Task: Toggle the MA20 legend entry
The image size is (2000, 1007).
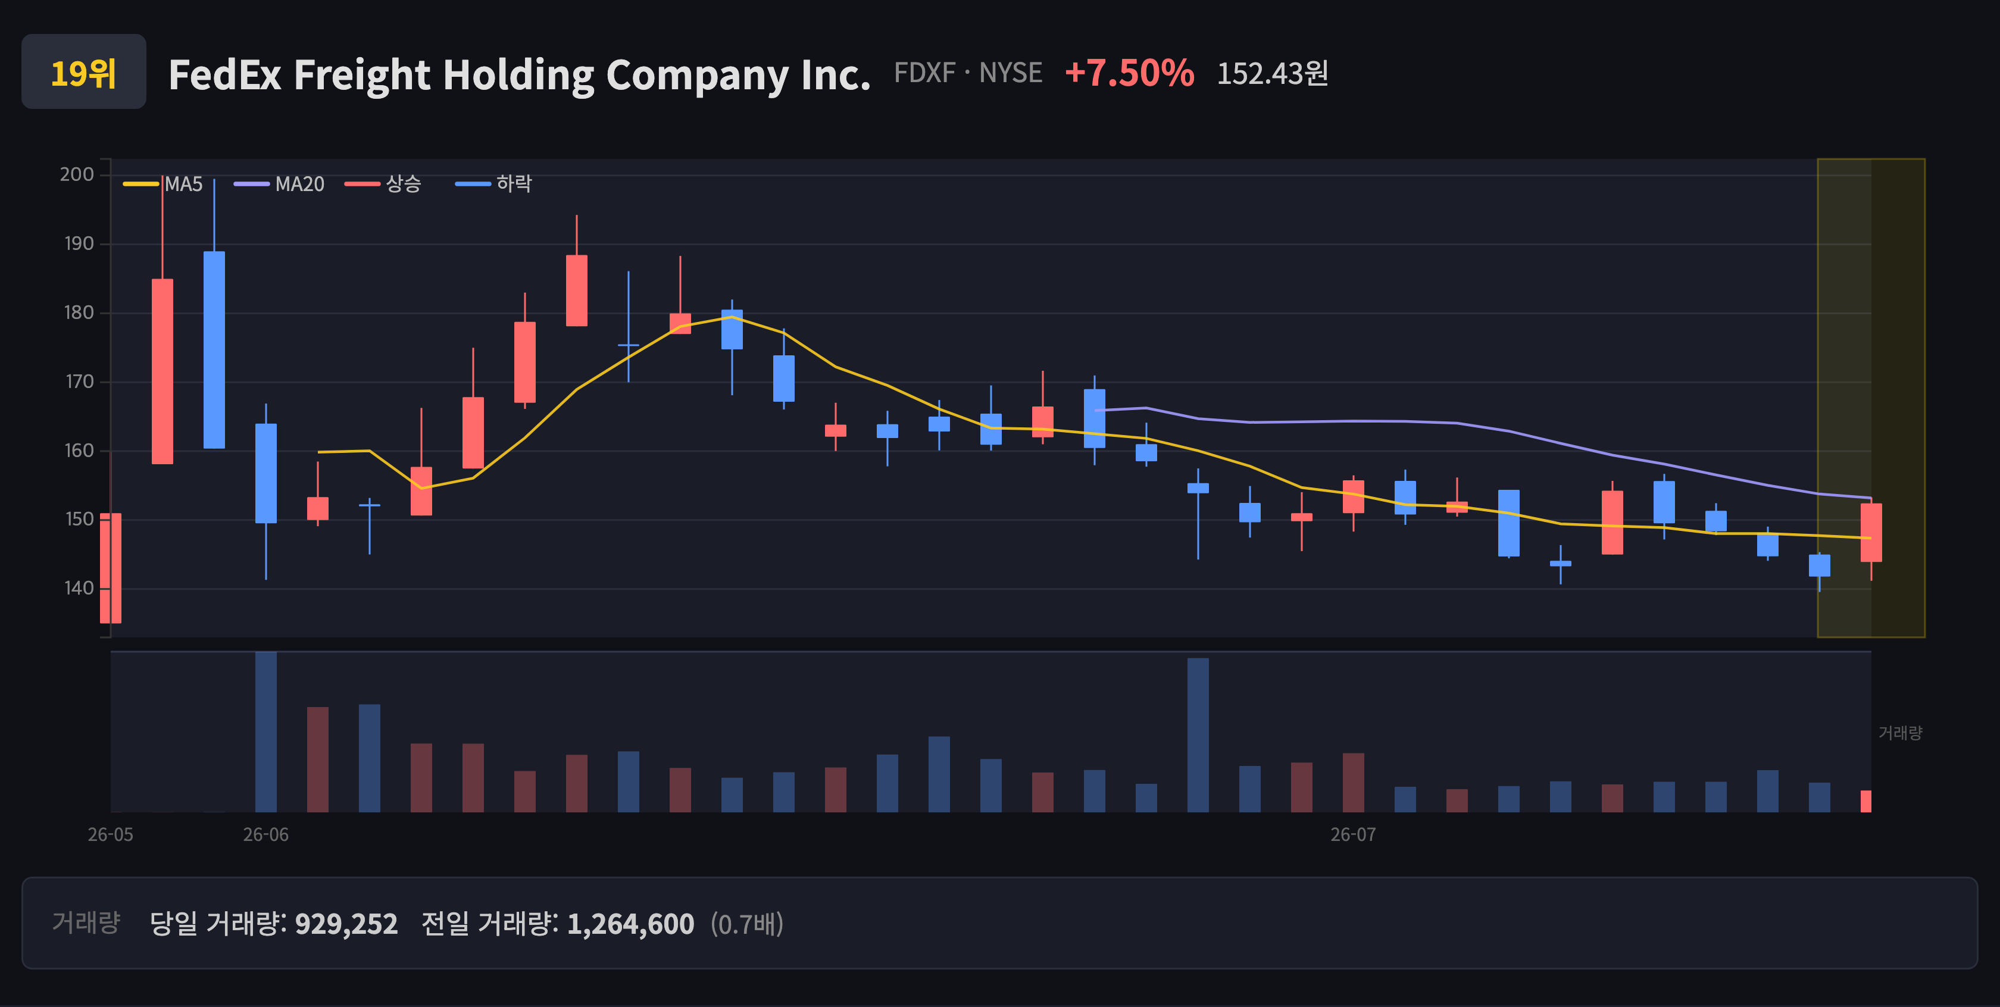Action: [279, 184]
